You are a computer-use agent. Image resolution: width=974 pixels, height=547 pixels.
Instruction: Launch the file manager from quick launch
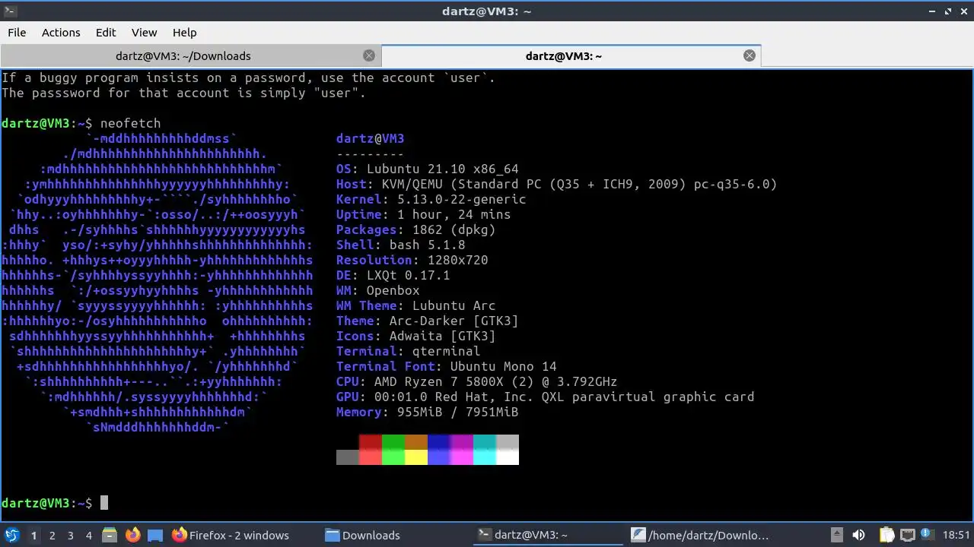pyautogui.click(x=109, y=535)
